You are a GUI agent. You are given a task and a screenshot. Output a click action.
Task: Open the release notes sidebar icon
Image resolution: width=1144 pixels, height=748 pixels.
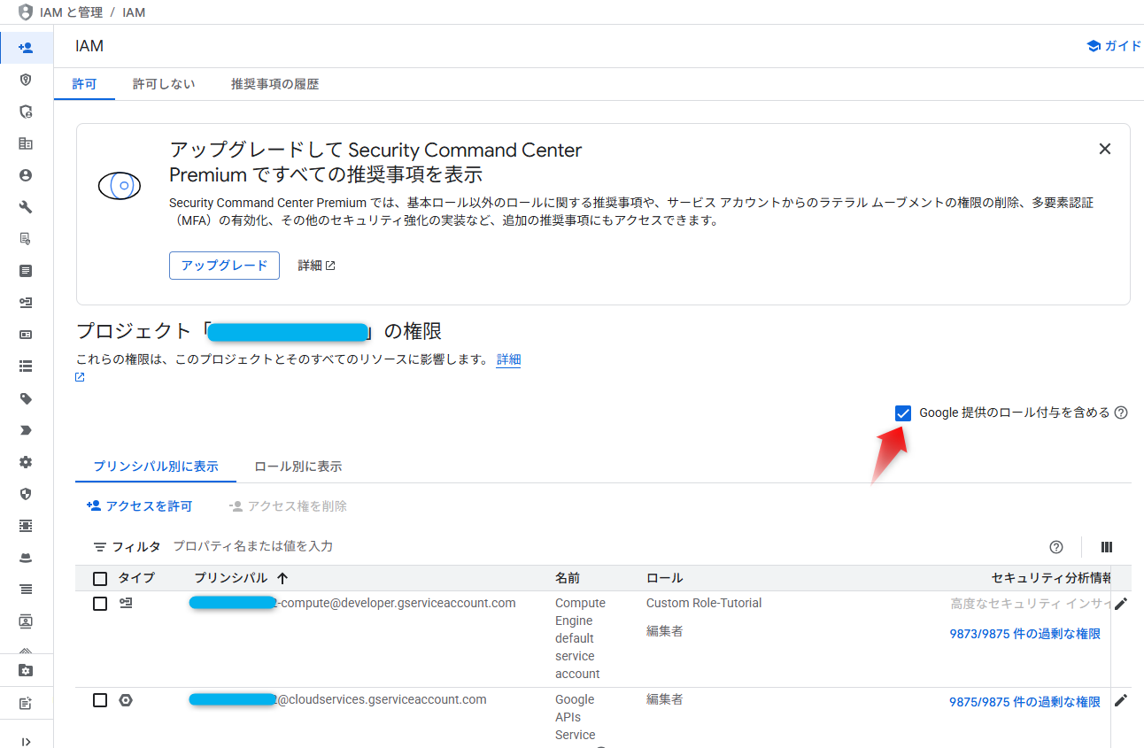pos(26,704)
